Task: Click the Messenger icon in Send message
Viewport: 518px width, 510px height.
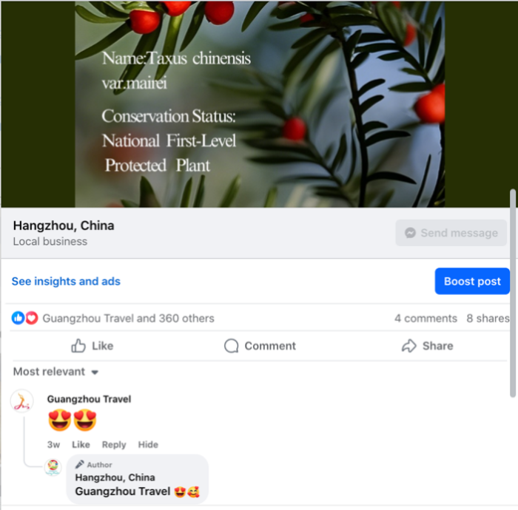Action: tap(410, 233)
